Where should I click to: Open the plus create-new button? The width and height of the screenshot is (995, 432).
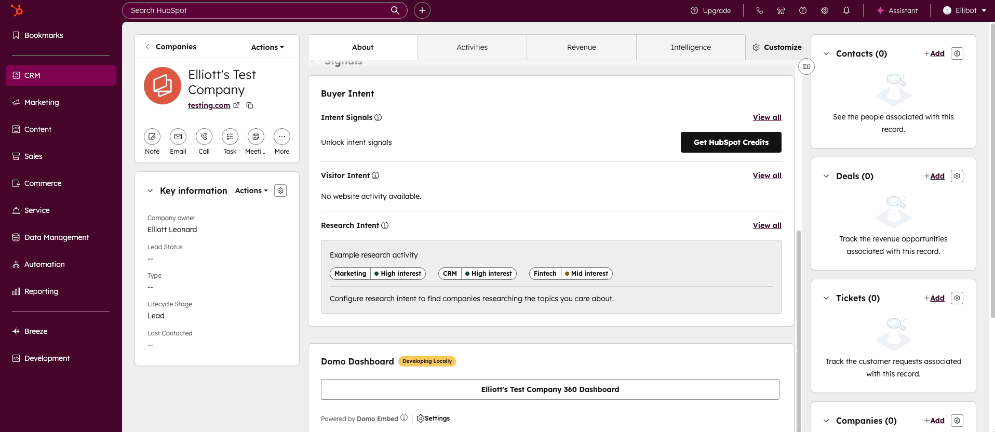pos(422,10)
